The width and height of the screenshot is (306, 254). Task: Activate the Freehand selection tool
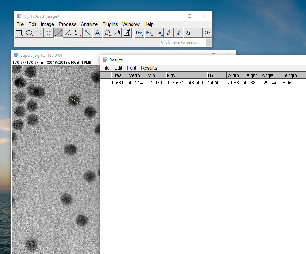click(49, 33)
